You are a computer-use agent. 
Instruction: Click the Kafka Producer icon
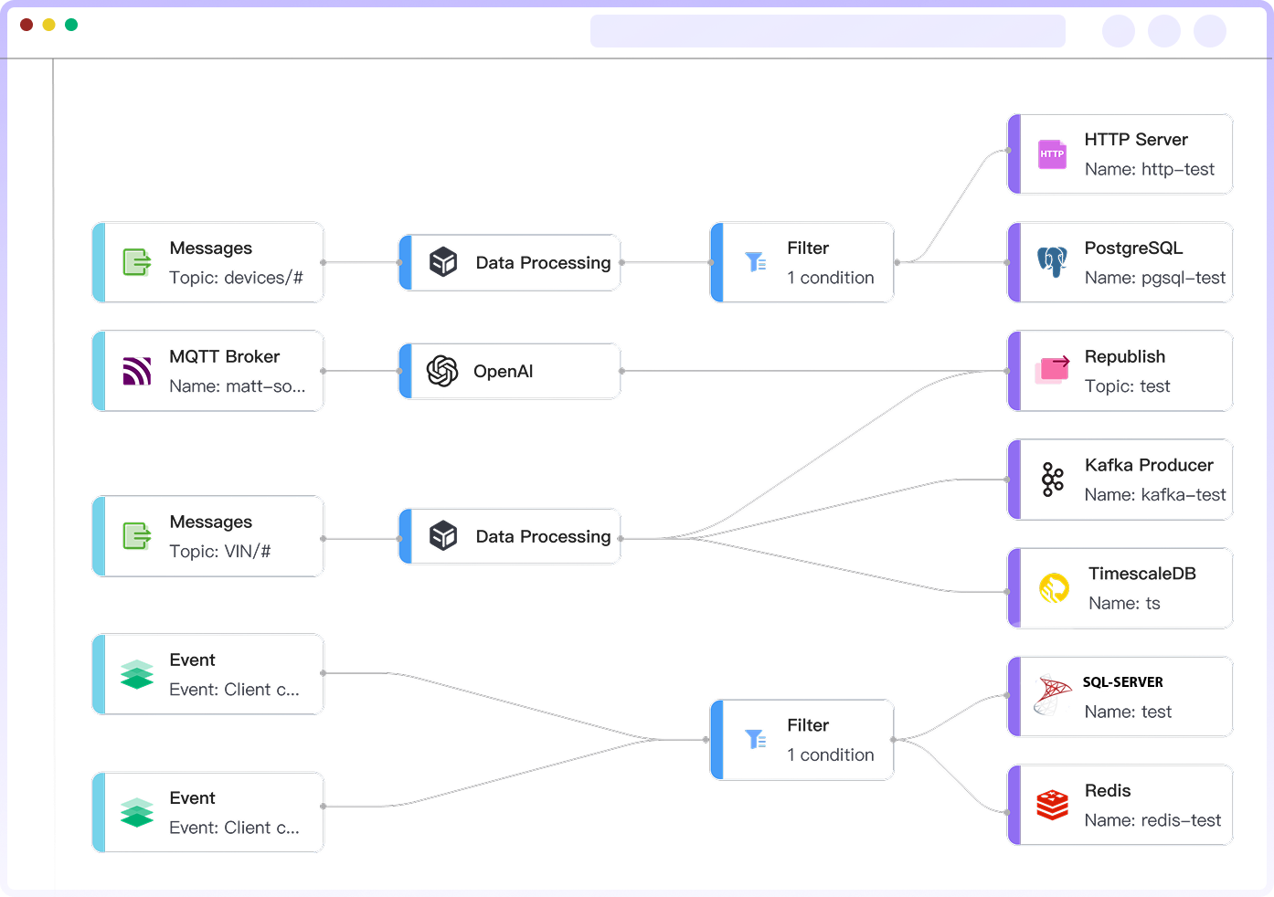coord(1052,480)
